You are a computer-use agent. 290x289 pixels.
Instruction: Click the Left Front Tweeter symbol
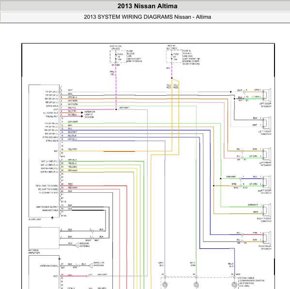(267, 123)
